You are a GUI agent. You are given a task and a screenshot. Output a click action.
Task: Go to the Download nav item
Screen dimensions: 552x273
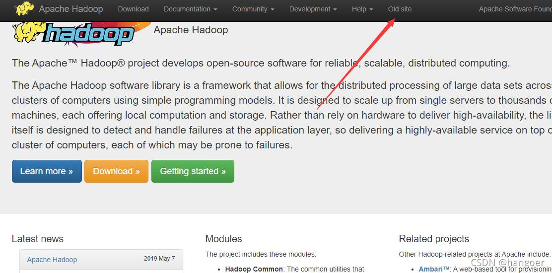(134, 9)
